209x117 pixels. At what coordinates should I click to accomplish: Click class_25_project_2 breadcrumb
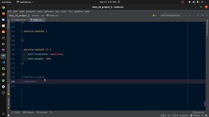[x=19, y=16]
